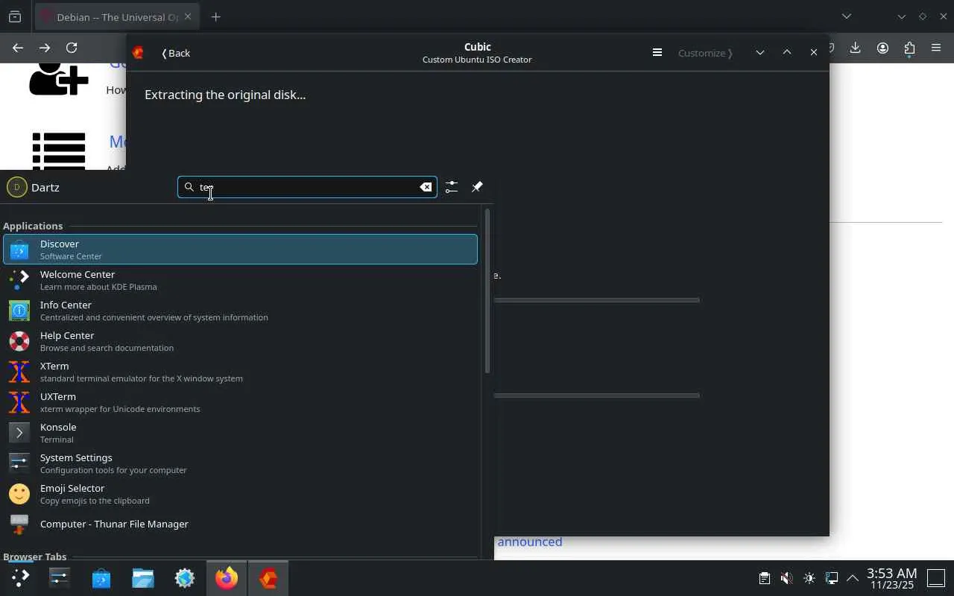The height and width of the screenshot is (596, 954).
Task: Expand hidden system tray icons
Action: pos(853,578)
